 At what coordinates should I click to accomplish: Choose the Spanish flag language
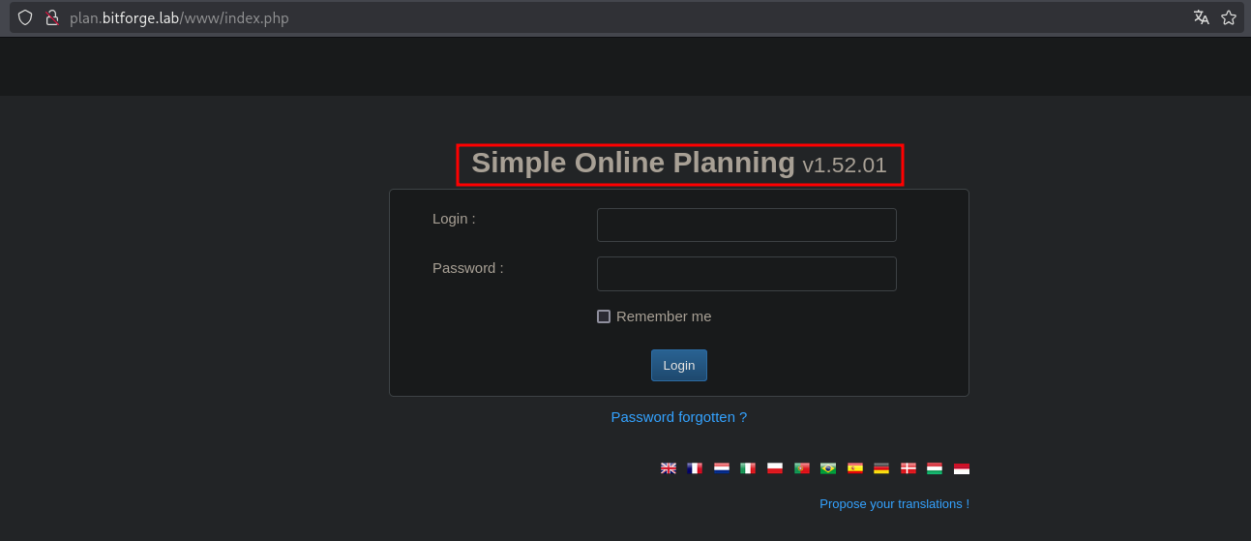click(855, 468)
